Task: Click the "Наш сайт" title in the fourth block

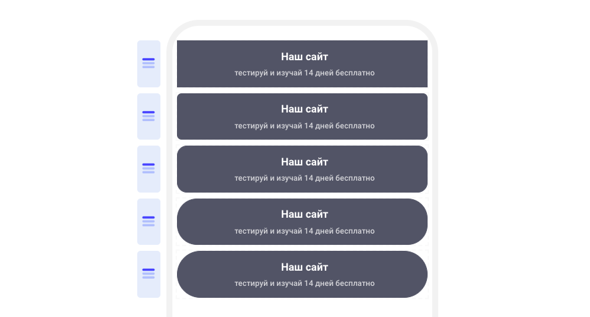Action: (x=304, y=214)
